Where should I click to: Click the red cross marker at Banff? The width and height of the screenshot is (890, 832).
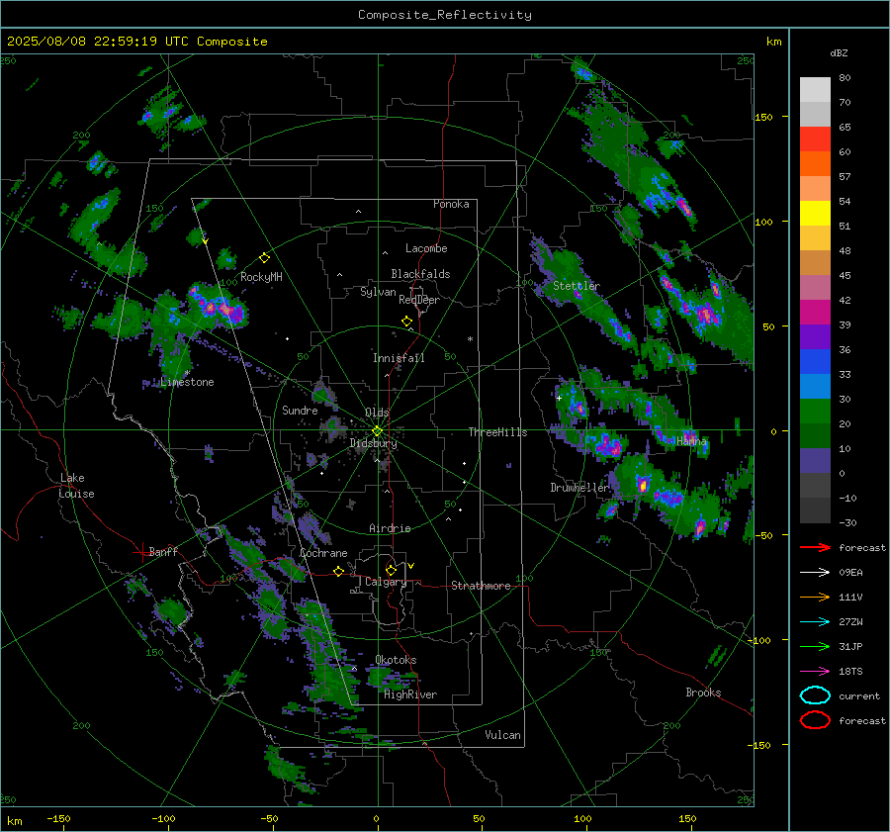pos(141,551)
